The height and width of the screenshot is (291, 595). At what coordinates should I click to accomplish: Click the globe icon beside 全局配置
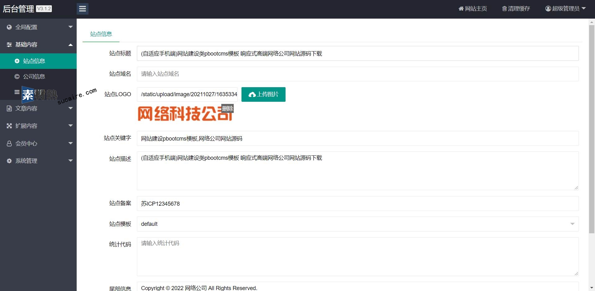9,27
